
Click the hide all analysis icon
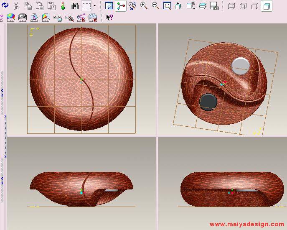tap(69, 18)
